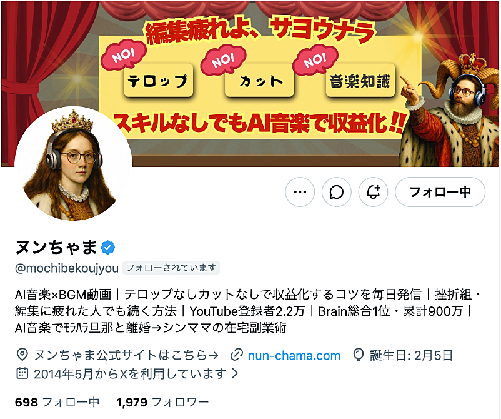Viewport: 501px width, 419px height.
Task: Expand join date details via the chevron arrow
Action: pos(235,373)
